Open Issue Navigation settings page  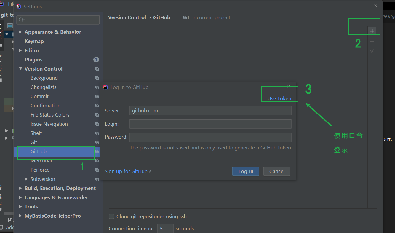49,124
